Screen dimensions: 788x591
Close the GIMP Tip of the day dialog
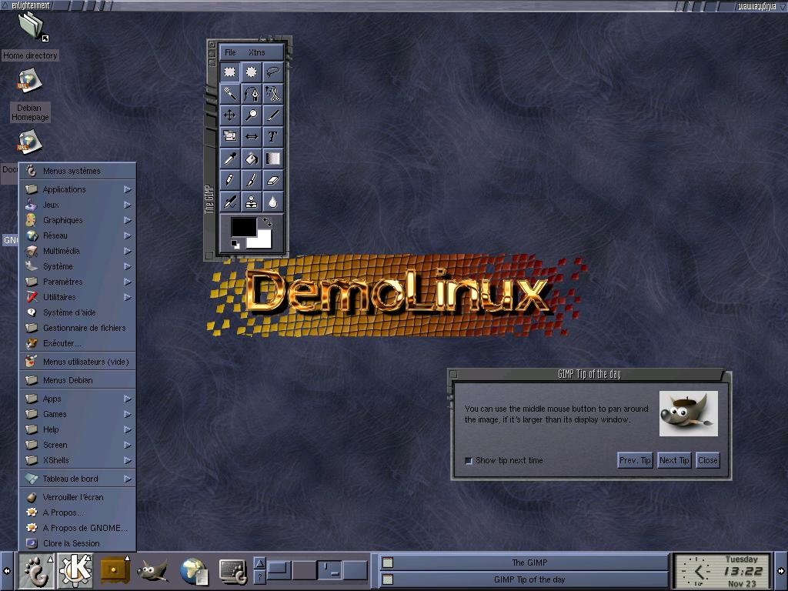point(708,460)
